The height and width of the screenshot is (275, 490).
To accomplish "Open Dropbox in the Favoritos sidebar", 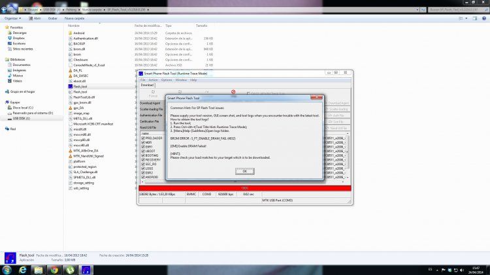I will click(x=18, y=38).
